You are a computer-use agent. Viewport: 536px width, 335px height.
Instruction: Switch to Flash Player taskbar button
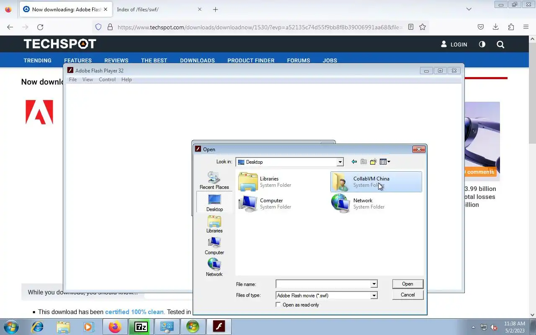click(x=219, y=327)
